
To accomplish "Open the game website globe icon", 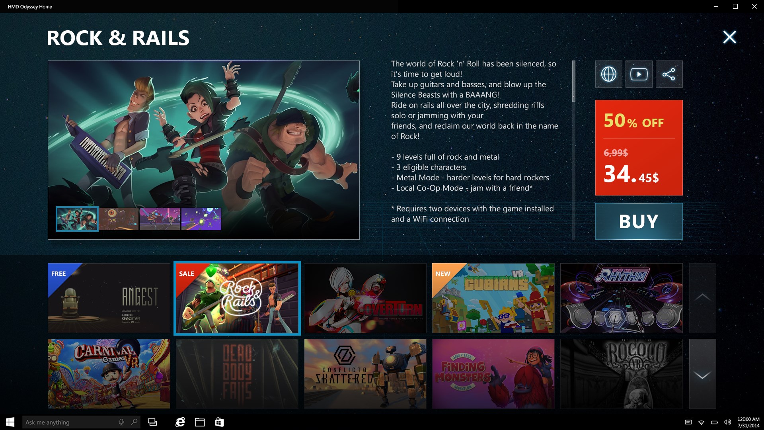I will (x=608, y=74).
